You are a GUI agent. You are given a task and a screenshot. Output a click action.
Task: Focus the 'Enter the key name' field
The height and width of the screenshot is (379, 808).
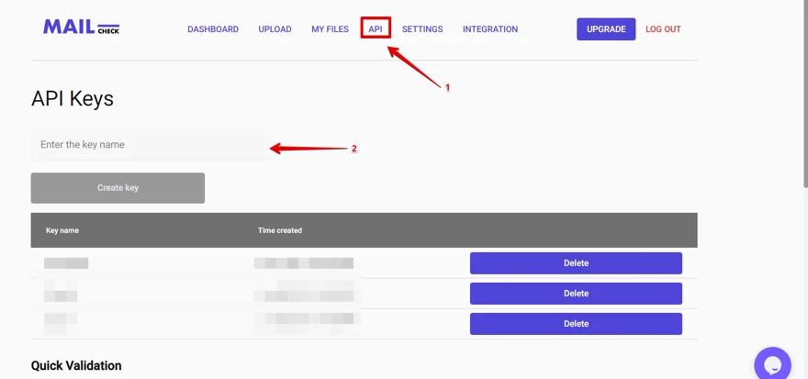[x=150, y=145]
